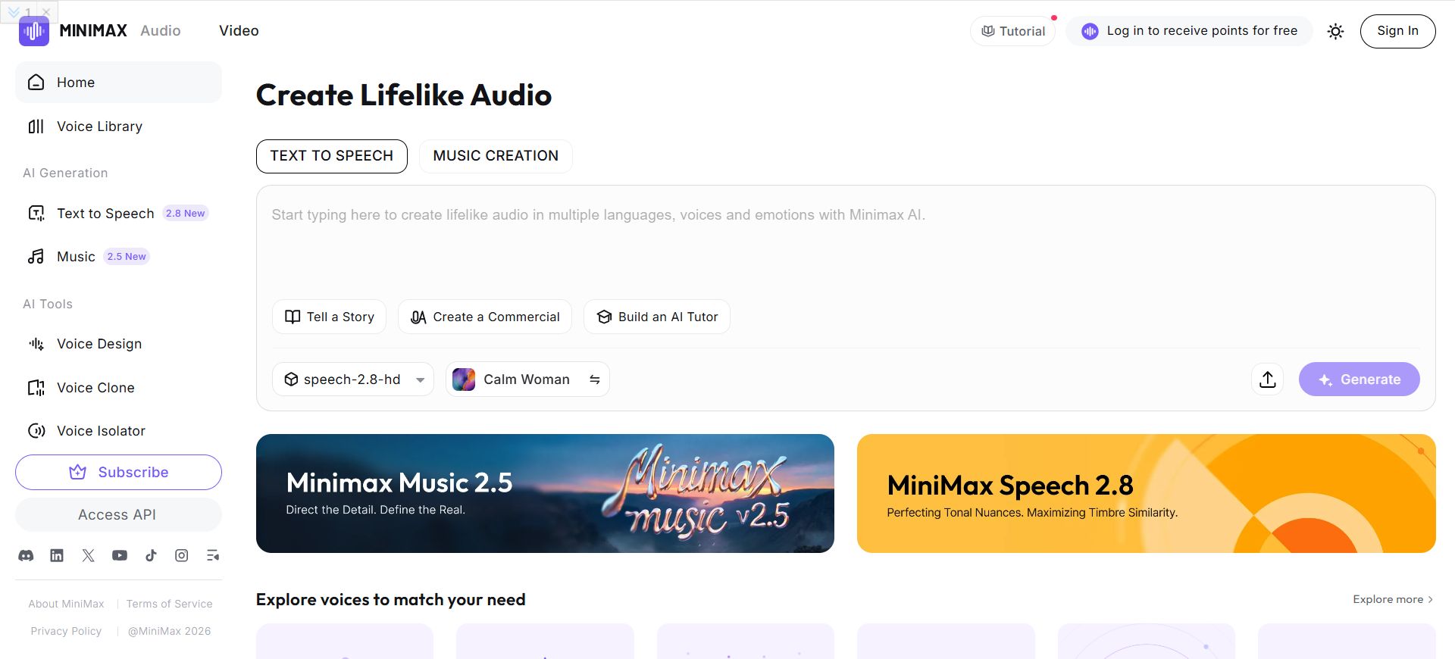Open Text to Speech in the sidebar
Screen dimensions: 1455x659
[x=118, y=214]
